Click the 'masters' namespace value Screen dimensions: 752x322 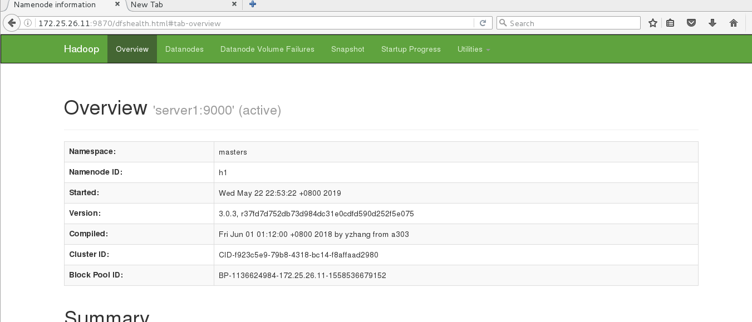[233, 152]
